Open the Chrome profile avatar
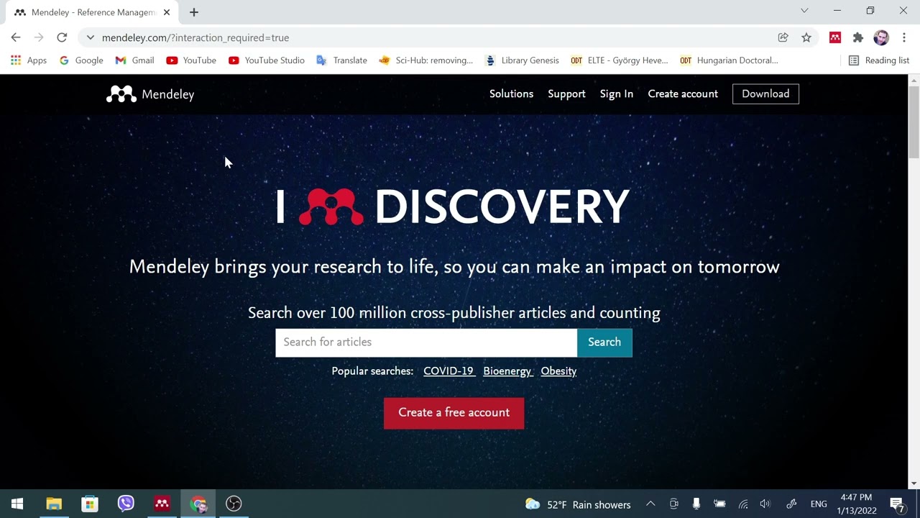This screenshot has height=518, width=920. click(881, 37)
